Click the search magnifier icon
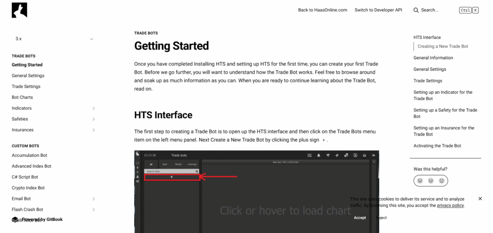Image resolution: width=493 pixels, height=233 pixels. point(416,10)
